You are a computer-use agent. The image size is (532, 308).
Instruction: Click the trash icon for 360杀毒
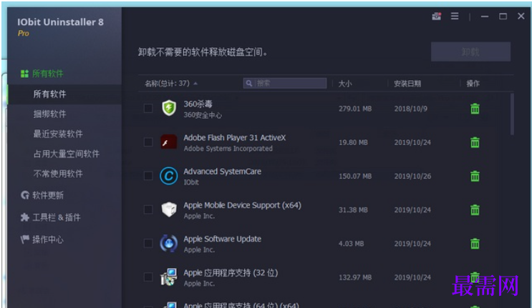click(475, 109)
